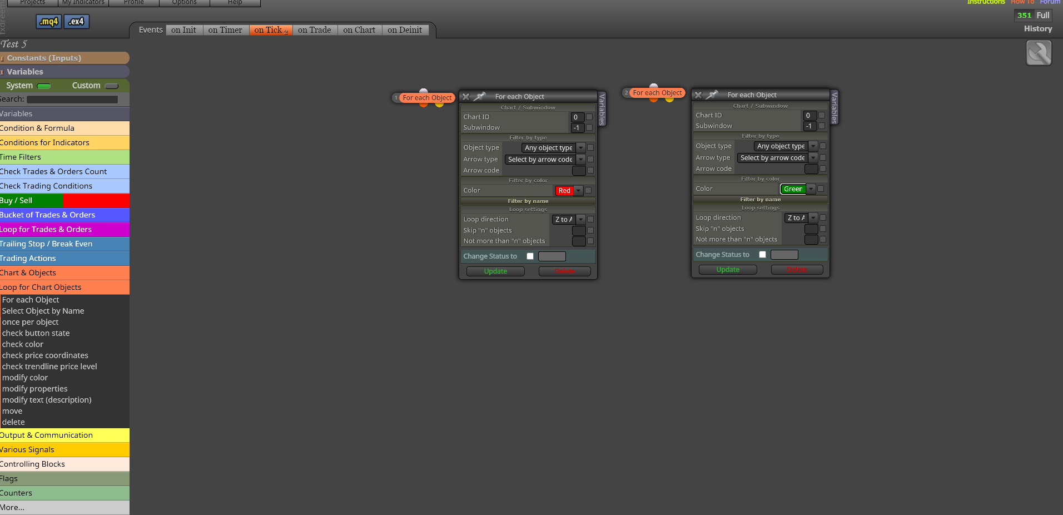Close the right For each Object panel
The height and width of the screenshot is (515, 1063).
coord(698,95)
